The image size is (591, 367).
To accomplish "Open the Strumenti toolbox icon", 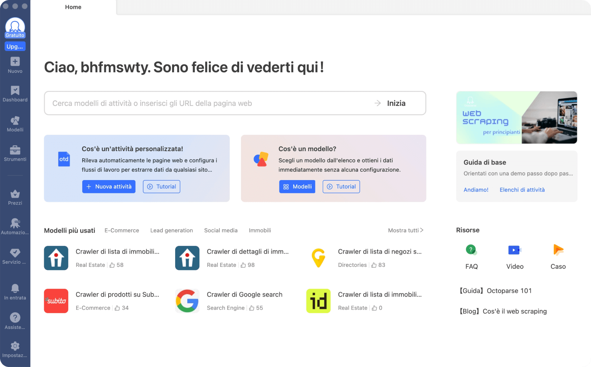I will click(15, 150).
